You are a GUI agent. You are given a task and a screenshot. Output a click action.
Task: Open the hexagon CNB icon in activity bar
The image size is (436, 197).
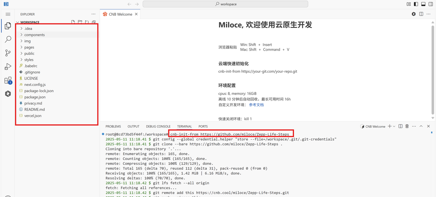(8, 94)
